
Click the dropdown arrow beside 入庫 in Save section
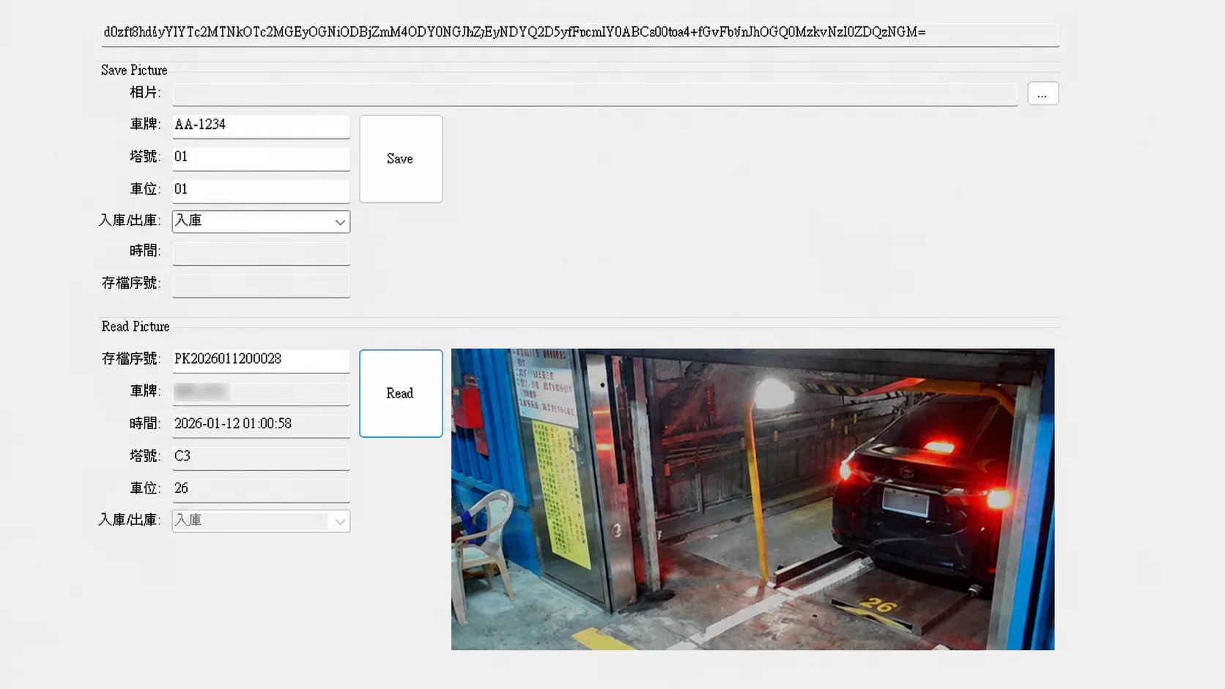[340, 222]
